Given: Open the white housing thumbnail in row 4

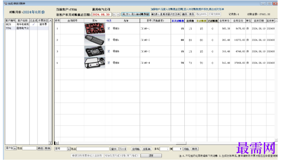Looking at the screenshot, I should [x=95, y=63].
